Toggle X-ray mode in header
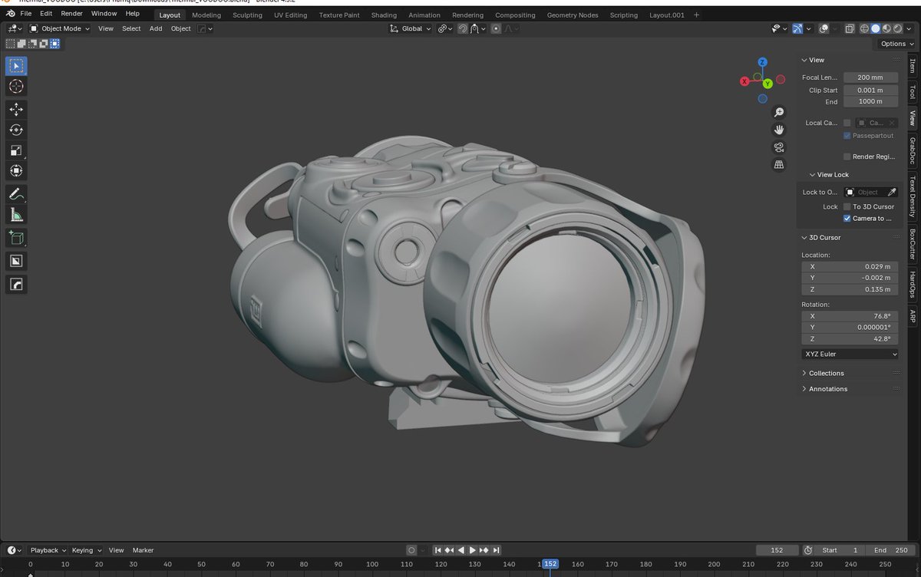The height and width of the screenshot is (577, 921). click(x=850, y=28)
